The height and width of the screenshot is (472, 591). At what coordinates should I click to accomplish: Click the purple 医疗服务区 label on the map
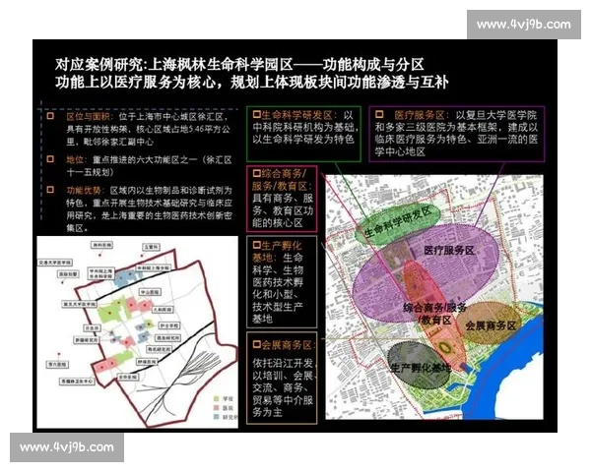[449, 251]
